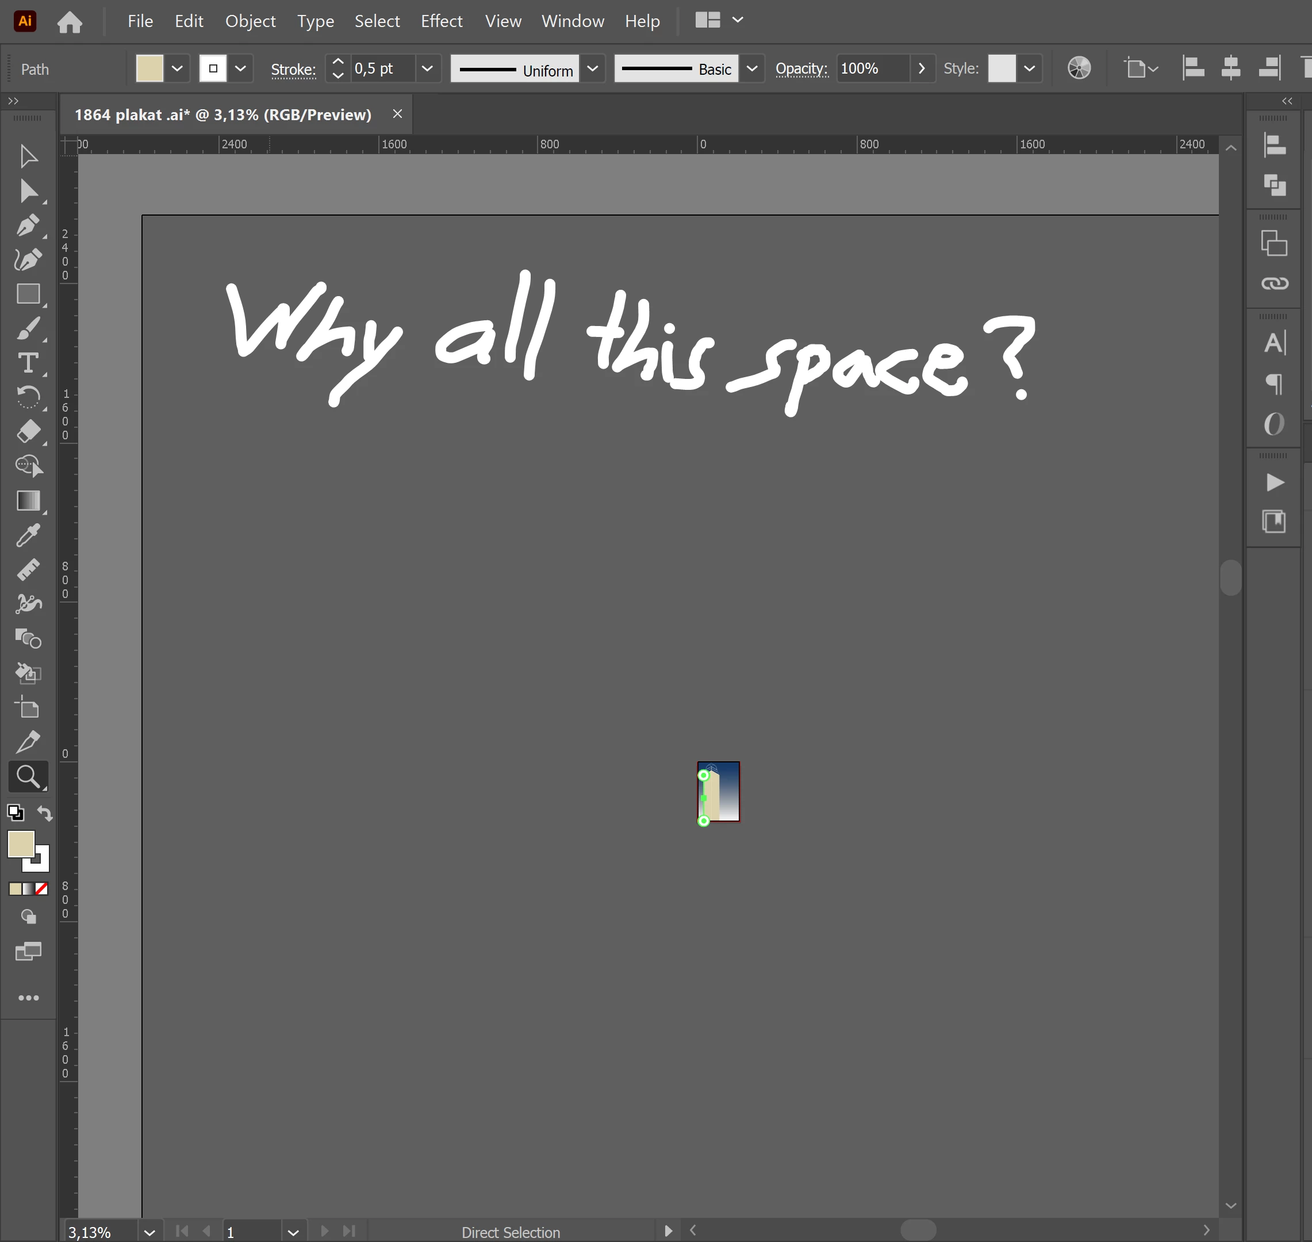Select the Gradient tool
The image size is (1312, 1242).
[x=28, y=500]
